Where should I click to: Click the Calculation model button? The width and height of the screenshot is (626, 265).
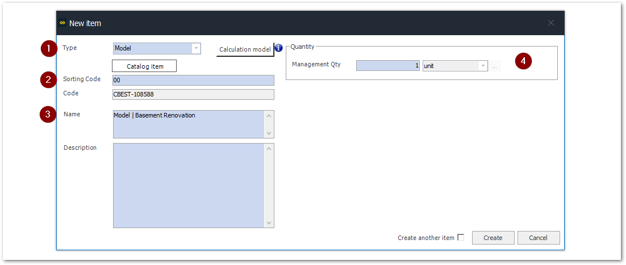coord(245,49)
